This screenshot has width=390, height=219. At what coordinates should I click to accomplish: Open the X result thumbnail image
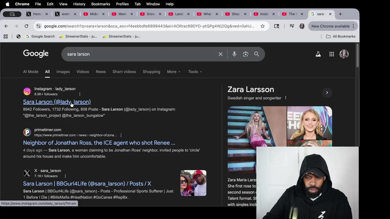click(193, 183)
